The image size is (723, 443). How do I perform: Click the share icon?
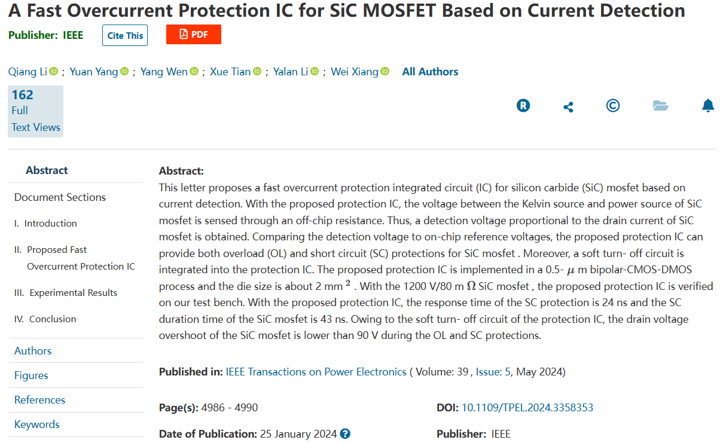(568, 107)
